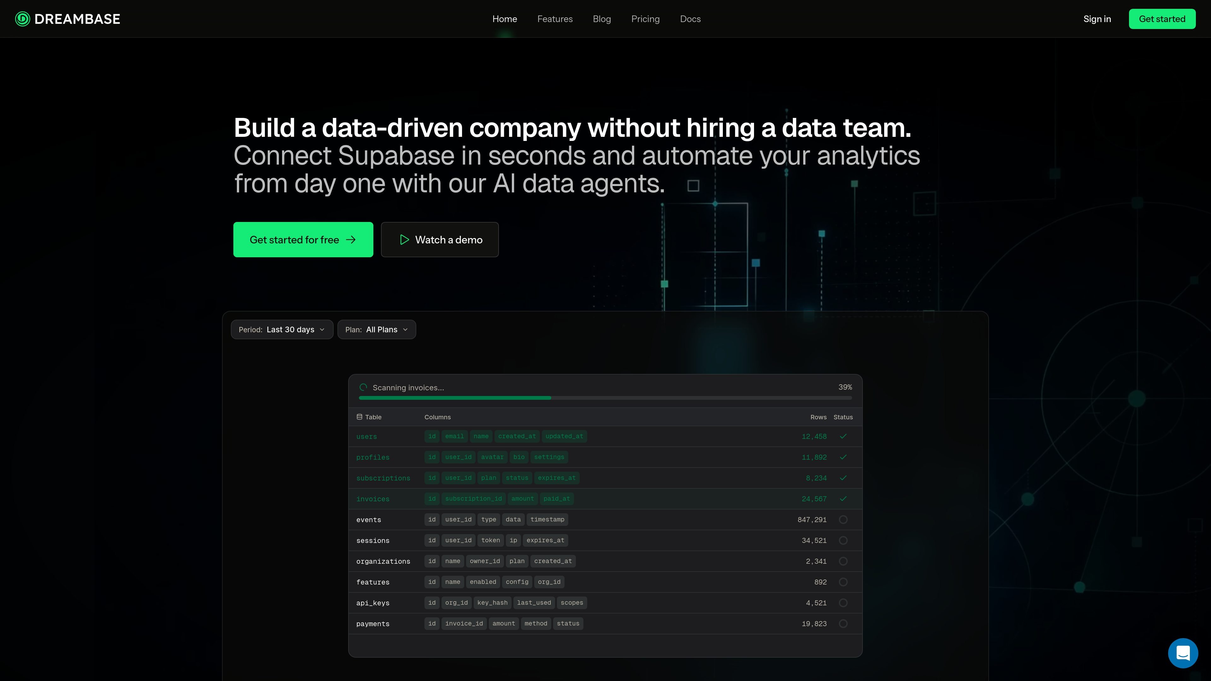Click the Sign in link
The image size is (1211, 681).
pos(1097,19)
